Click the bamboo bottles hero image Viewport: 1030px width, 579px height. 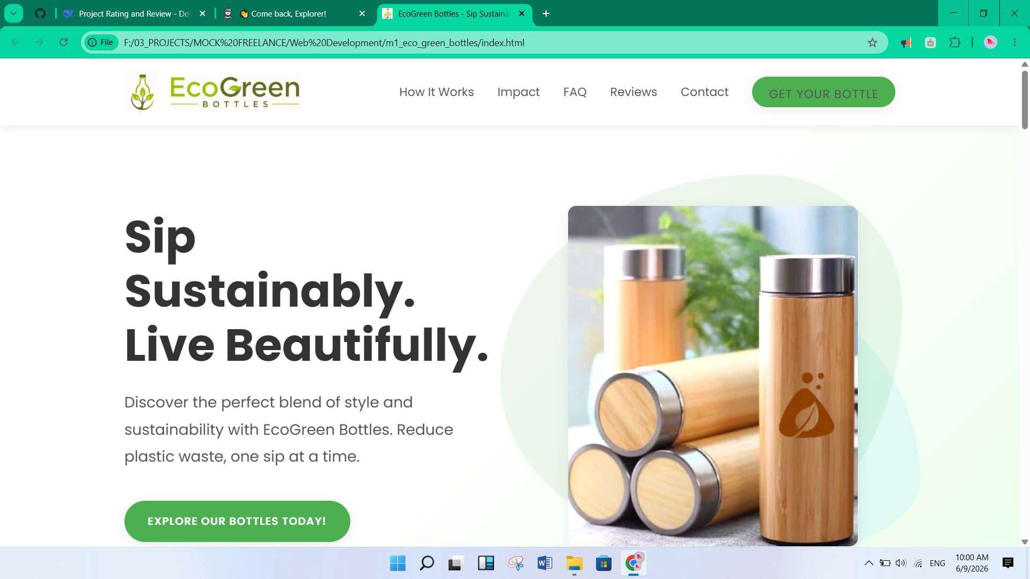tap(712, 376)
